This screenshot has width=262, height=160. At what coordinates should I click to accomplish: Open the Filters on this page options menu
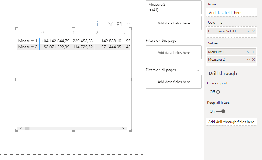tap(199, 41)
